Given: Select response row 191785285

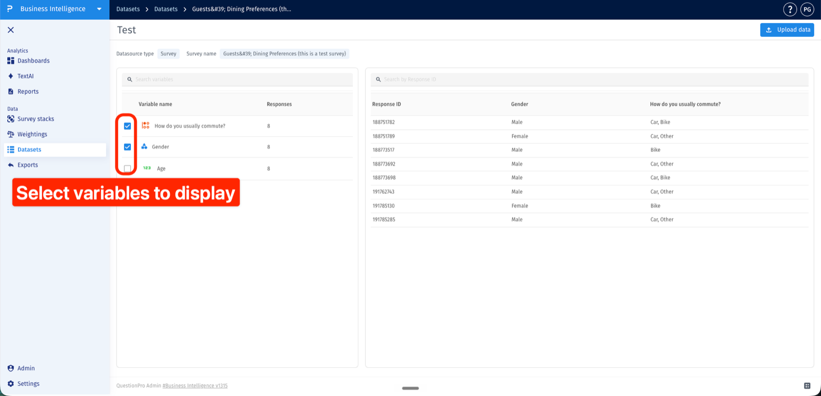Looking at the screenshot, I should pyautogui.click(x=590, y=220).
